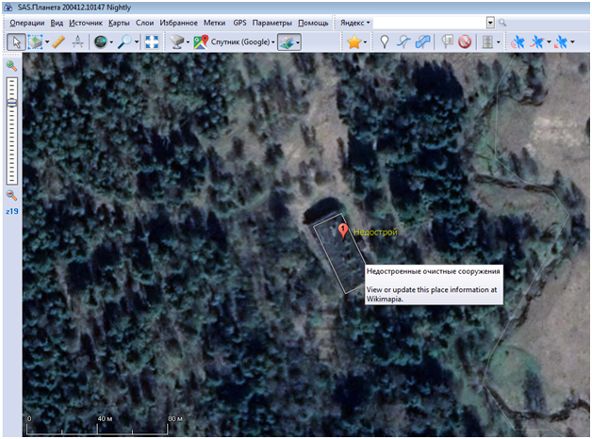The image size is (592, 439).
Task: Open the Помощь menu
Action: click(x=313, y=23)
